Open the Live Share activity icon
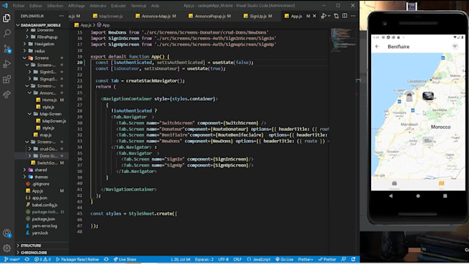 (7, 94)
